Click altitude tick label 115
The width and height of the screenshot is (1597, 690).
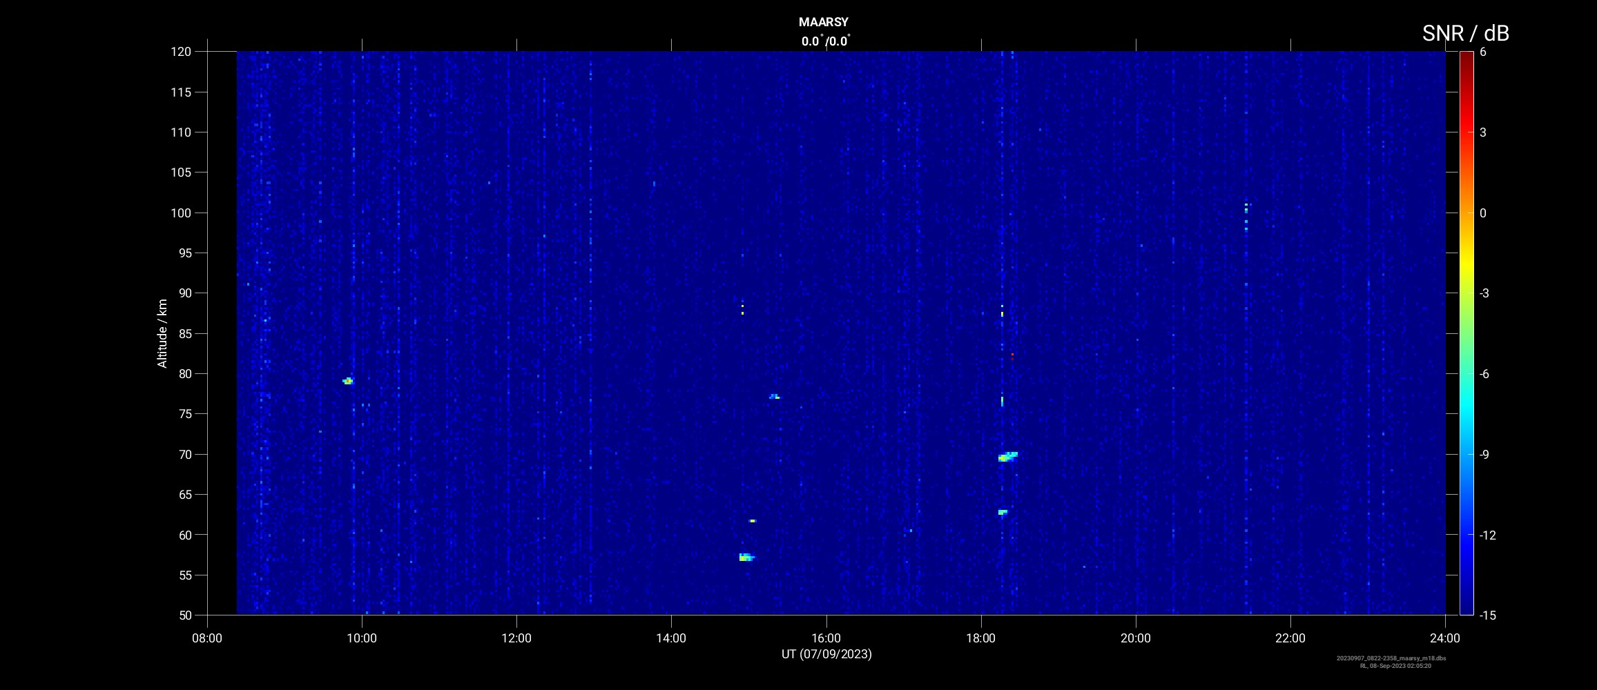(181, 92)
